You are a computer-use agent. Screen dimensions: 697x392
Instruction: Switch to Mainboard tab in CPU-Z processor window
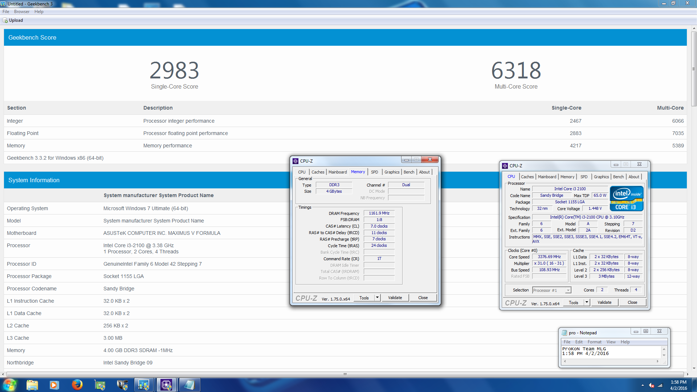click(x=547, y=177)
